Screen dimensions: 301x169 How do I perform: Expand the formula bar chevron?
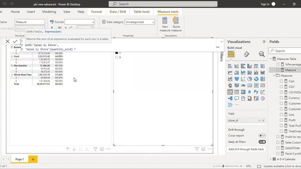coord(222,41)
